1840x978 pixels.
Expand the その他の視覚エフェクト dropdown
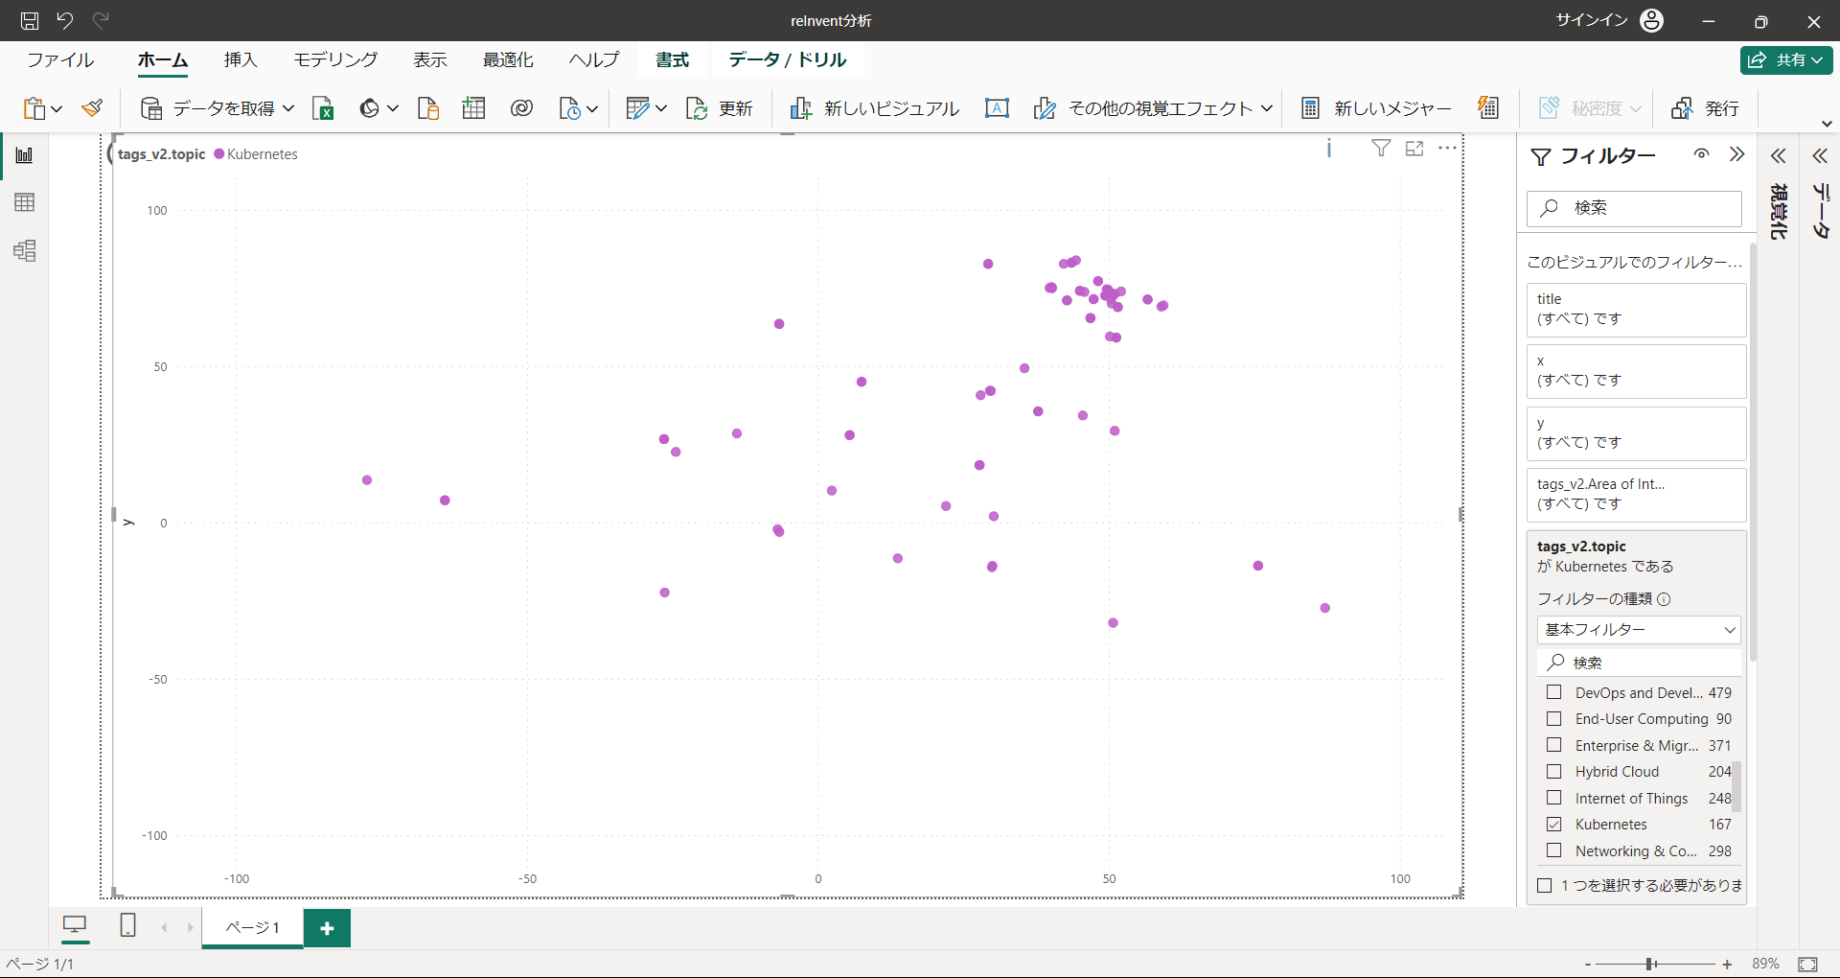tap(1266, 108)
